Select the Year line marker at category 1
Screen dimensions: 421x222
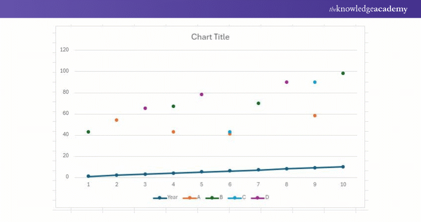pyautogui.click(x=88, y=176)
